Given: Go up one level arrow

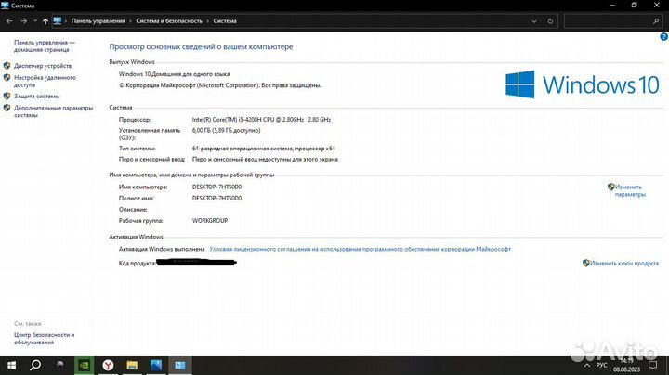Looking at the screenshot, I should coord(46,20).
